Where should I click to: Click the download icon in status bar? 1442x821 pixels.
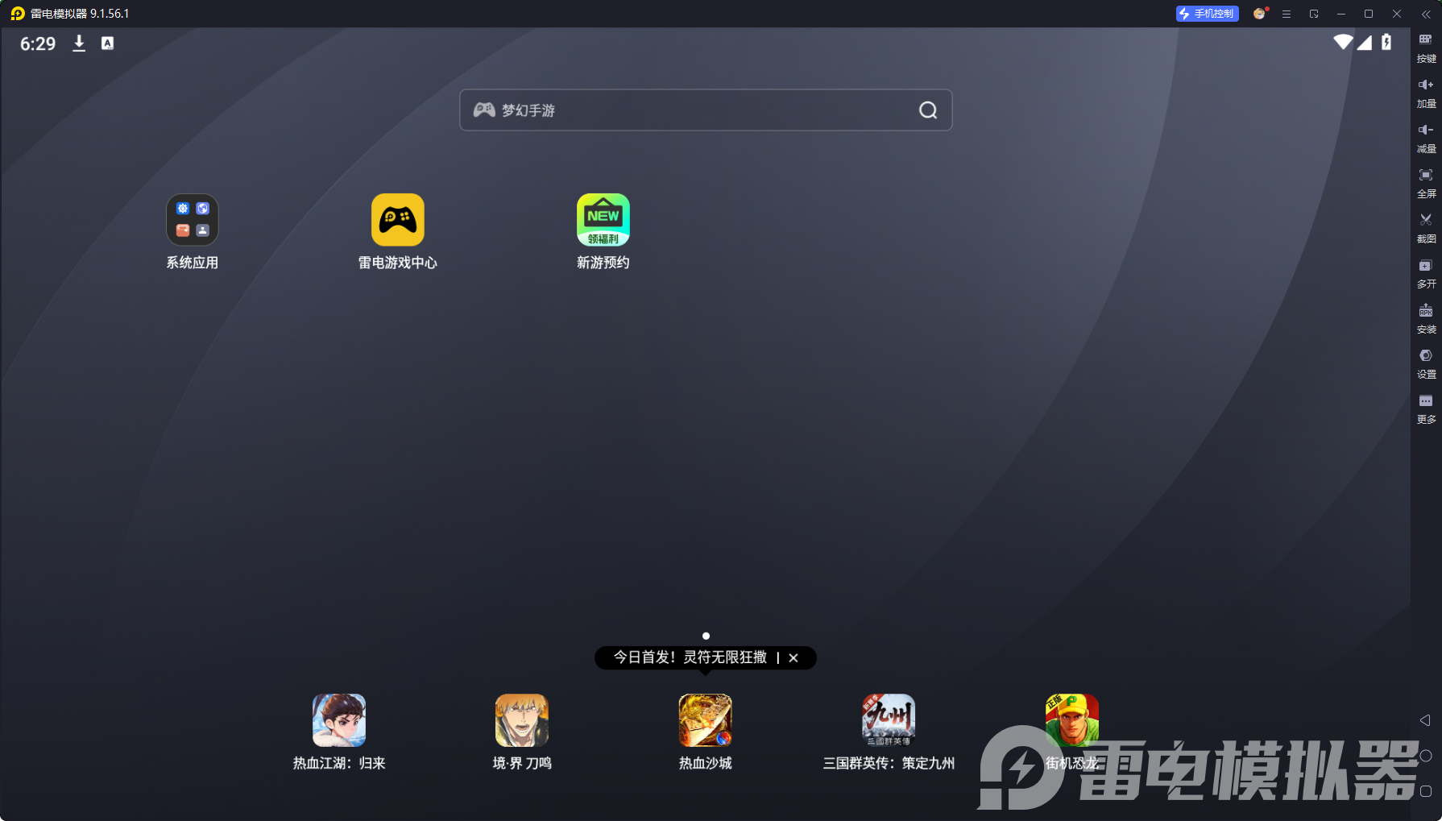click(79, 44)
